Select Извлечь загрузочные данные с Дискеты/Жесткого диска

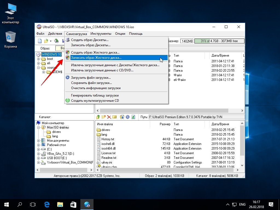[x=116, y=65]
